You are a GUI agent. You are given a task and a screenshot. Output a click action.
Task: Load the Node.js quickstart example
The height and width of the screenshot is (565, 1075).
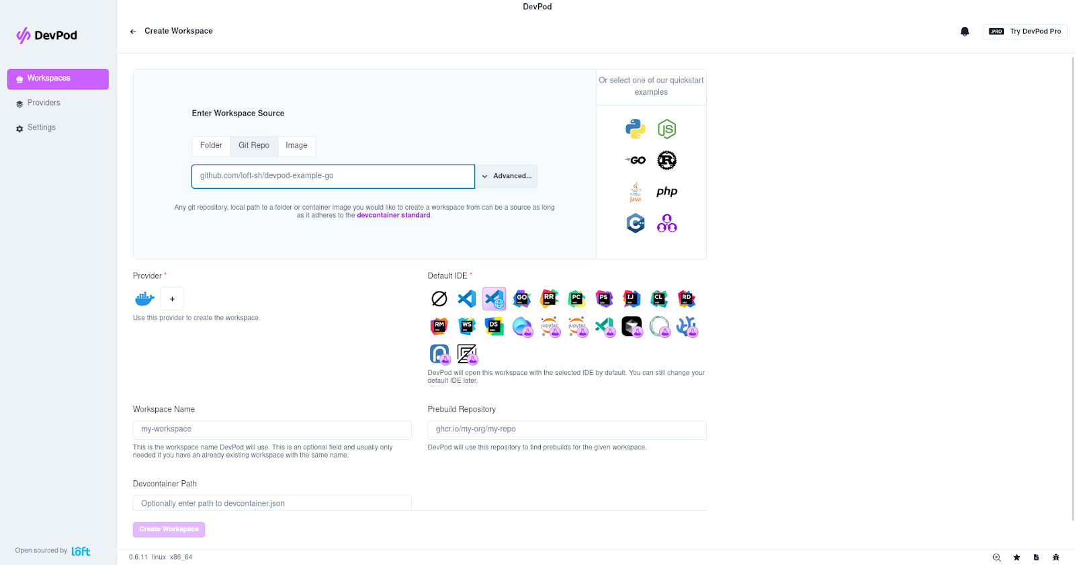(666, 129)
